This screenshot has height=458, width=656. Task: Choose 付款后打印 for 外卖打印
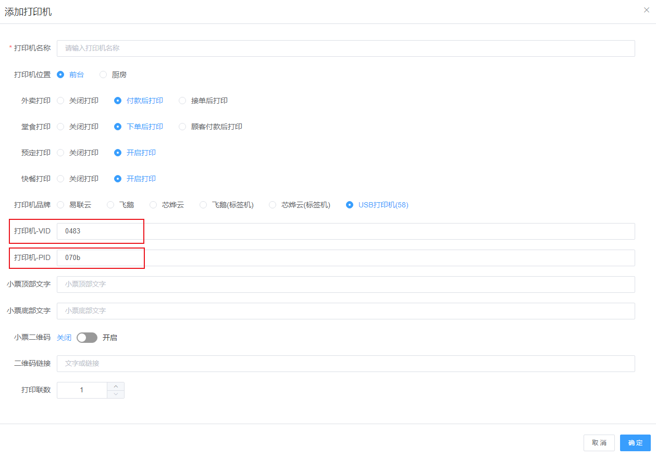tap(139, 101)
